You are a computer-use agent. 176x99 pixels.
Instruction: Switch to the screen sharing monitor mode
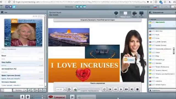[x=141, y=14]
